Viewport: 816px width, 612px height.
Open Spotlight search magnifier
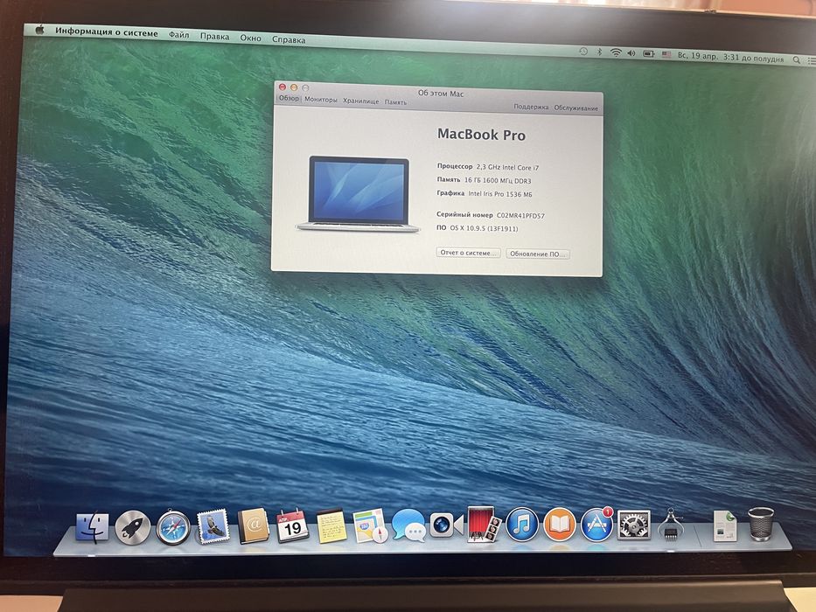pos(796,59)
